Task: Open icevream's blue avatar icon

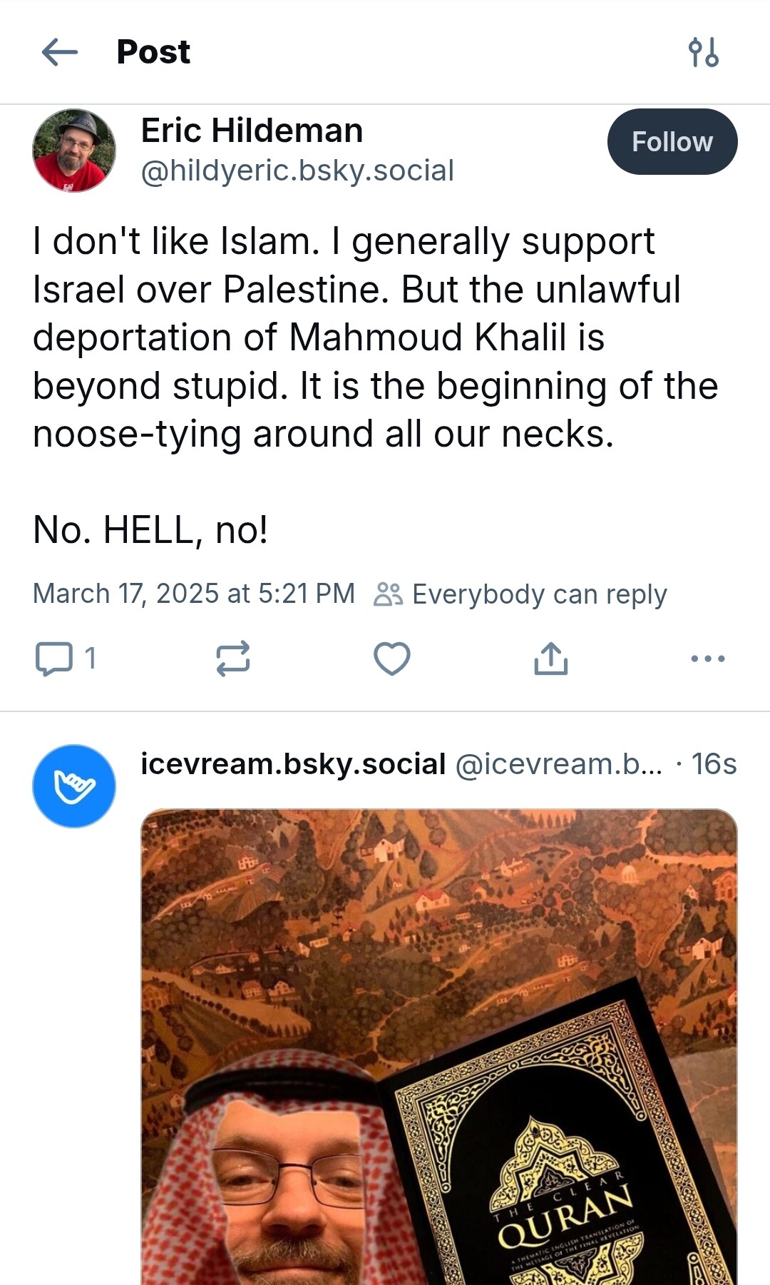Action: point(74,786)
